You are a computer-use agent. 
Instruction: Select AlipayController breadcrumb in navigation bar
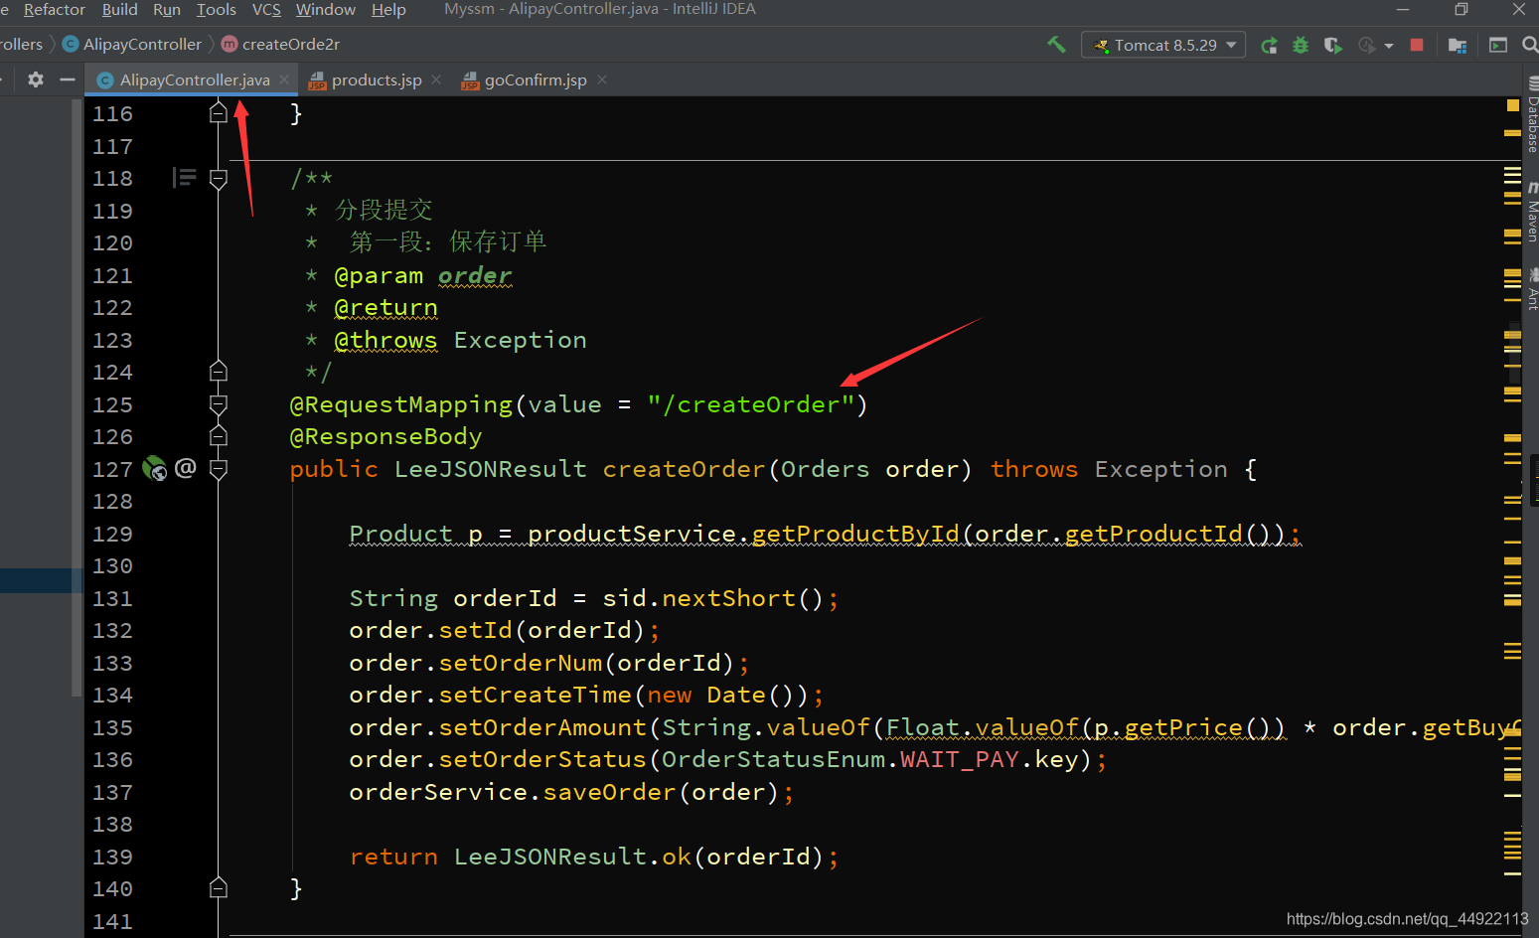click(x=132, y=45)
